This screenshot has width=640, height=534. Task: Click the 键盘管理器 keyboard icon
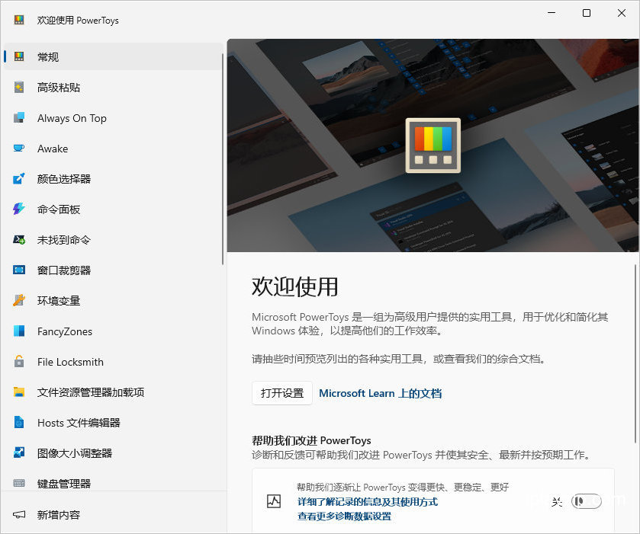pos(19,484)
